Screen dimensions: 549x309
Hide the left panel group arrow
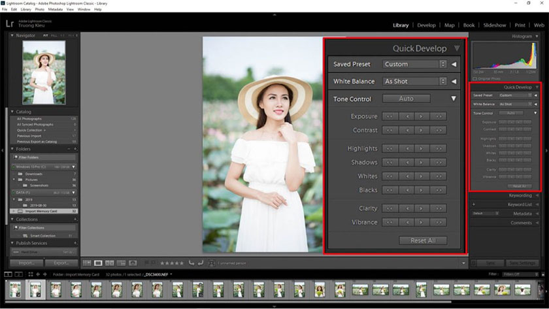pyautogui.click(x=2, y=150)
